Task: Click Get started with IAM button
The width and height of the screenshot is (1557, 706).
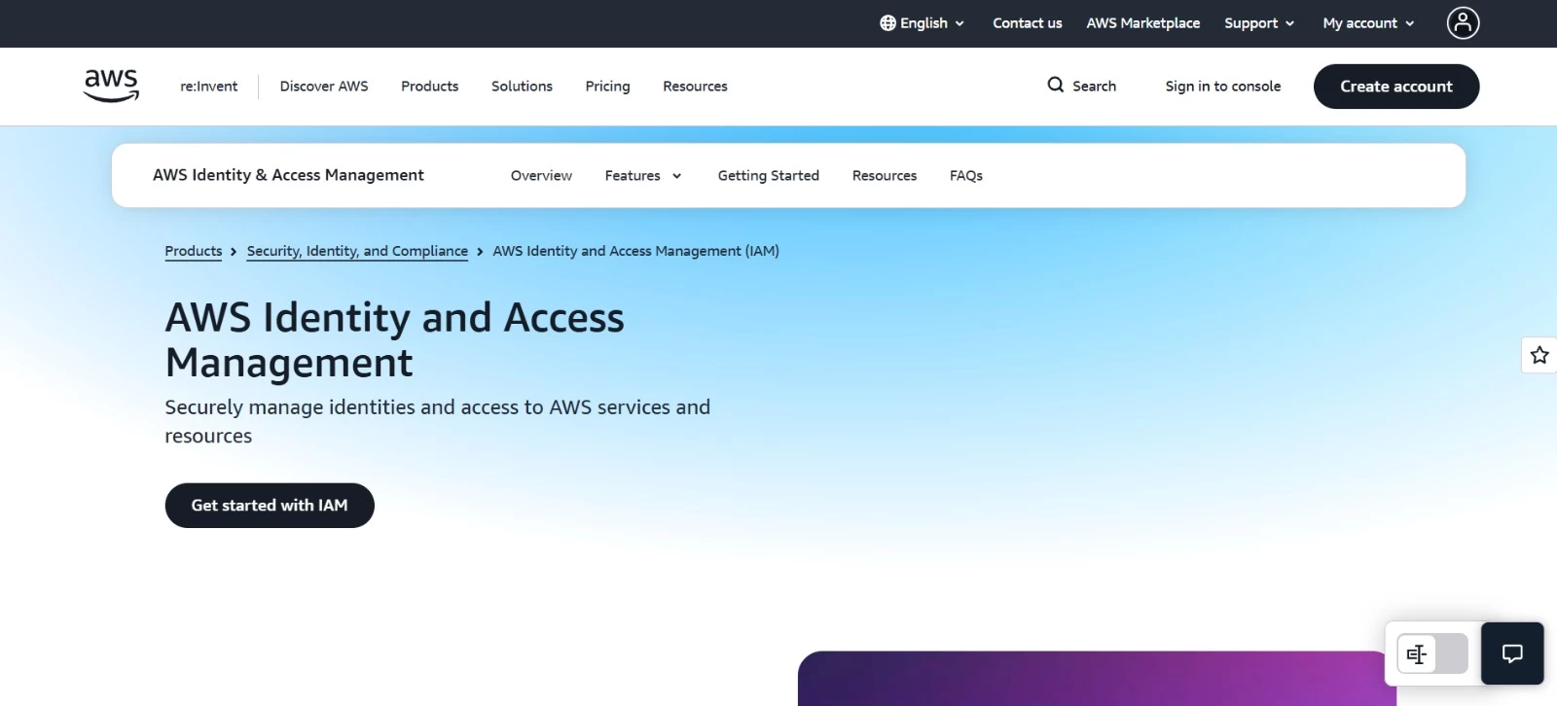Action: tap(270, 506)
